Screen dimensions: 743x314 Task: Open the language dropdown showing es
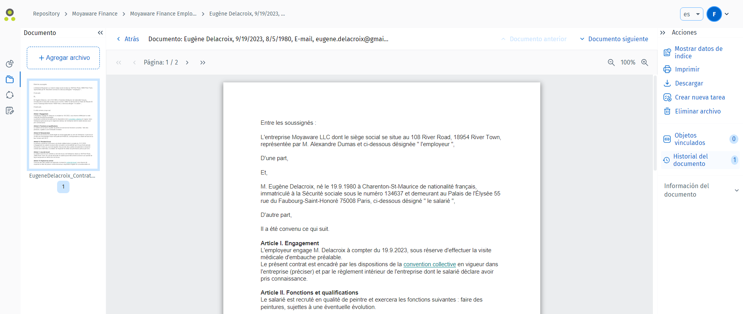[x=691, y=14]
